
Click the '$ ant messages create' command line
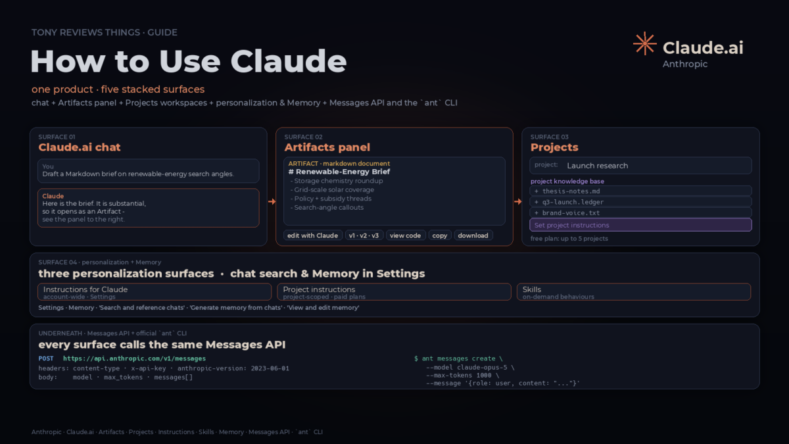tap(458, 358)
